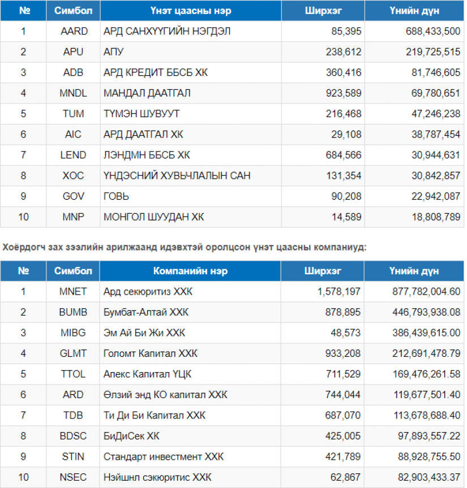Select the MNET symbol cell
467x488 pixels.
pos(73,291)
